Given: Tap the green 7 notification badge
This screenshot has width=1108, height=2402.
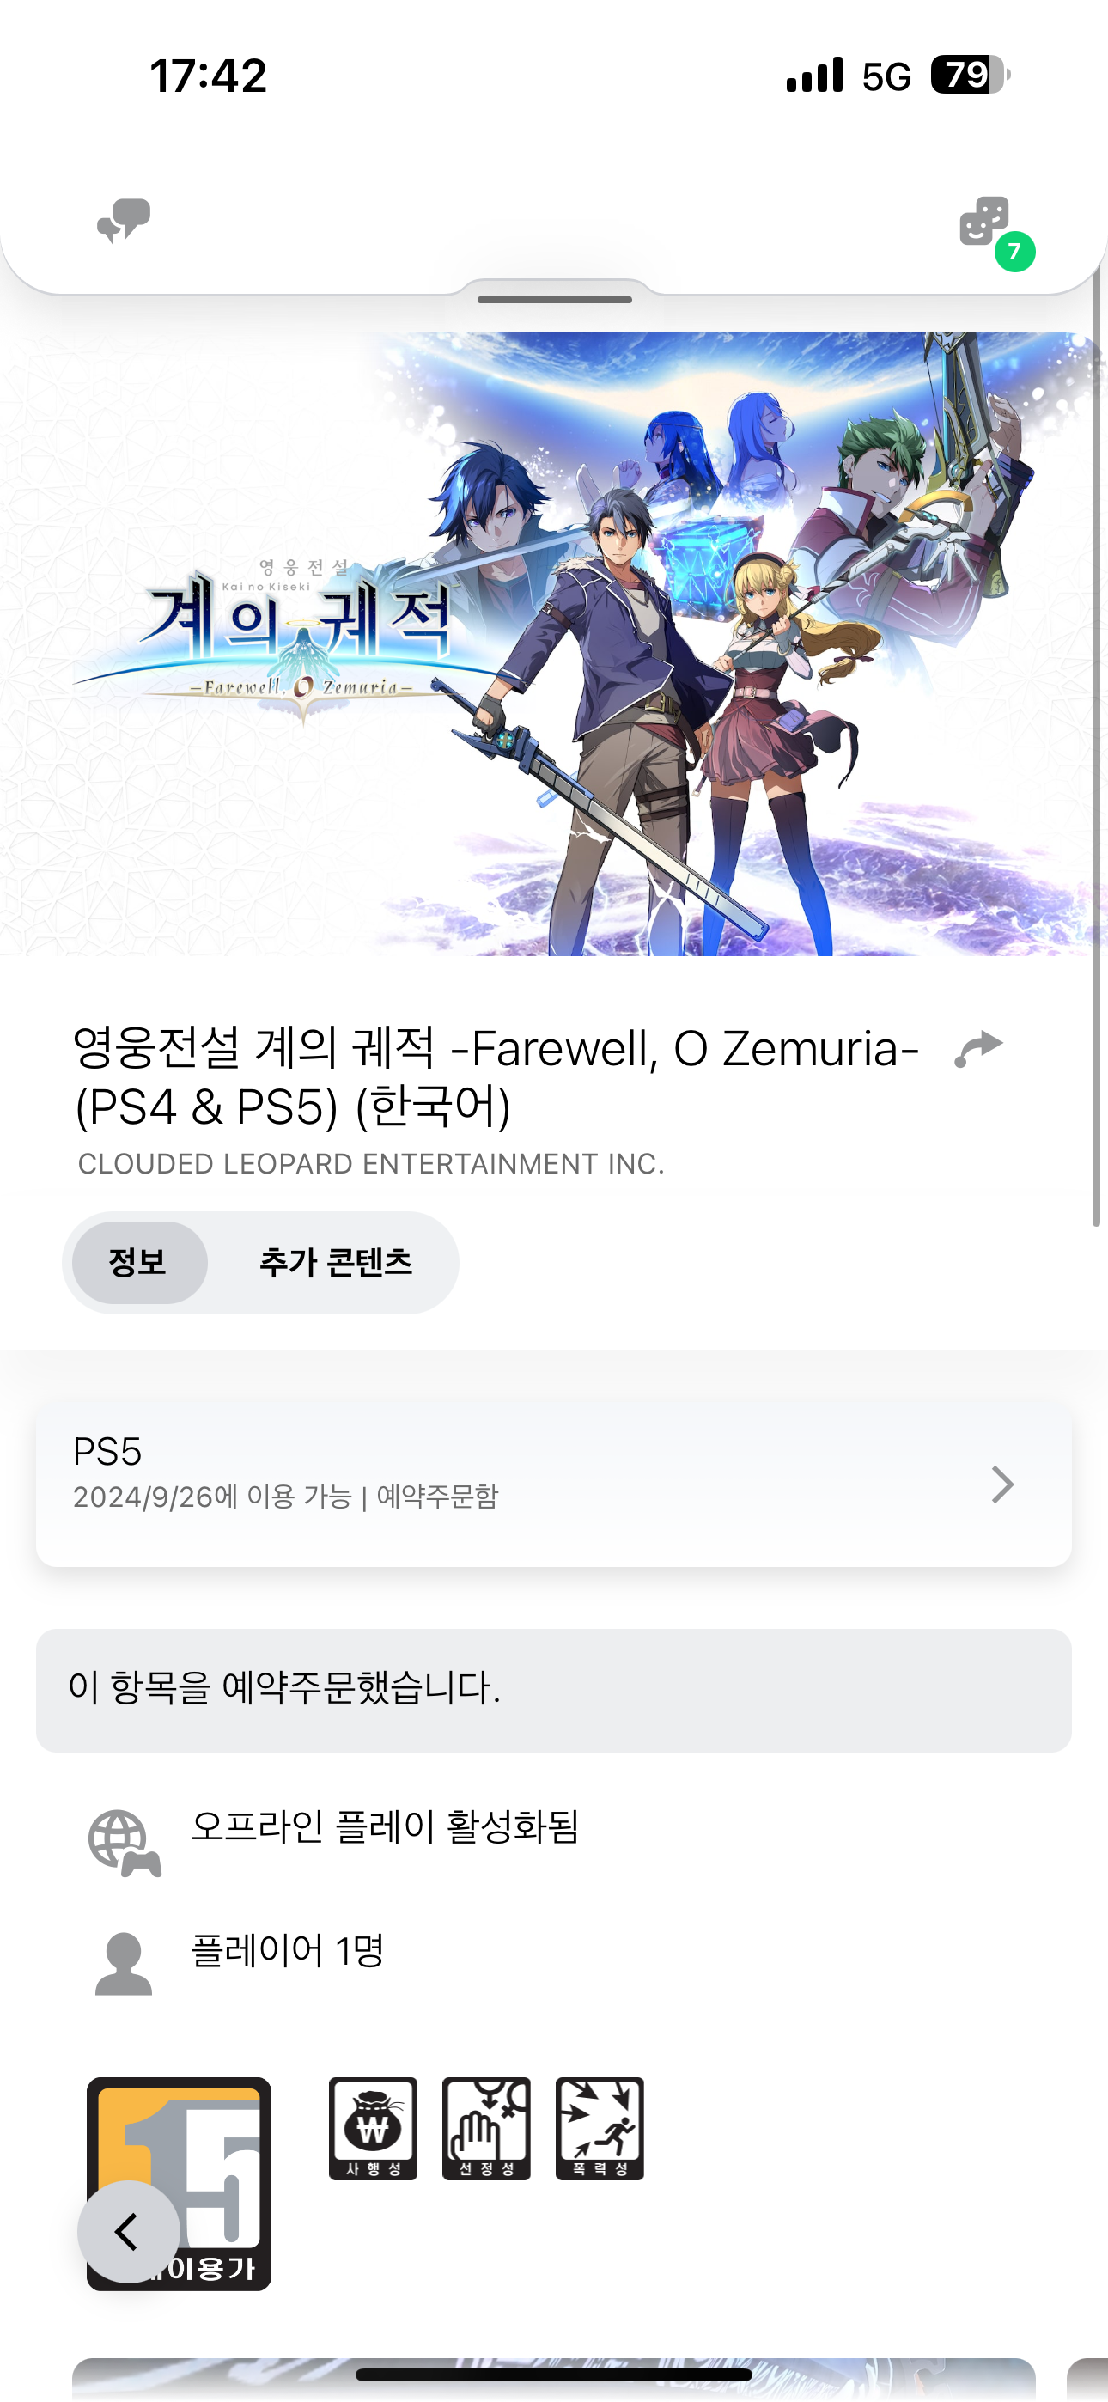Looking at the screenshot, I should coord(1014,252).
